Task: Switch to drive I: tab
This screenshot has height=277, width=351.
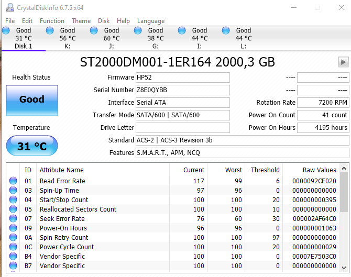Action: click(200, 38)
